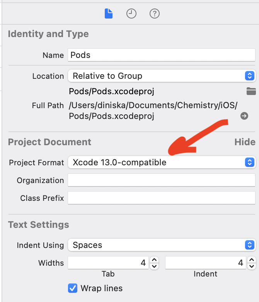Click the Name text field
Image resolution: width=259 pixels, height=302 pixels.
tap(162, 55)
